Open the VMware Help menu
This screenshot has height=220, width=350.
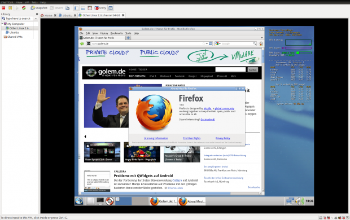coord(43,2)
